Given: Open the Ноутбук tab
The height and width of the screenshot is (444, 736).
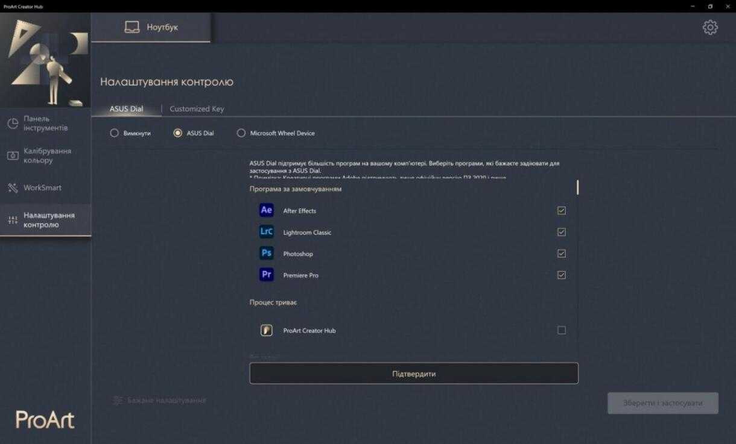Looking at the screenshot, I should (x=151, y=27).
